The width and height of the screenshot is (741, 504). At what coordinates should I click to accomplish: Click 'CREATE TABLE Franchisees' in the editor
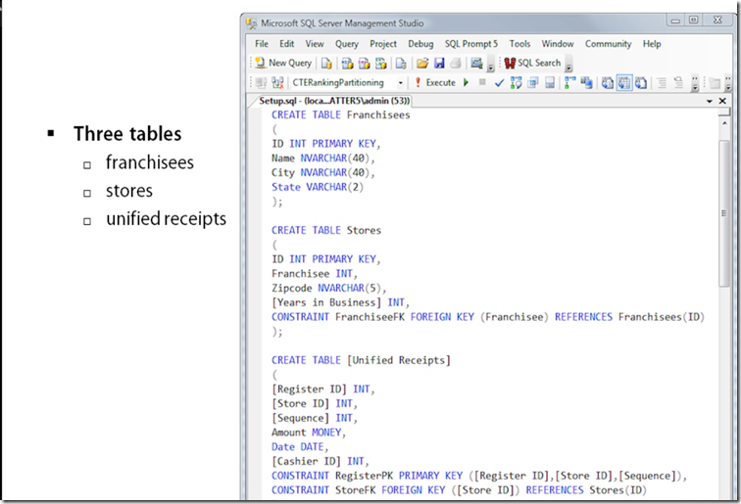340,115
